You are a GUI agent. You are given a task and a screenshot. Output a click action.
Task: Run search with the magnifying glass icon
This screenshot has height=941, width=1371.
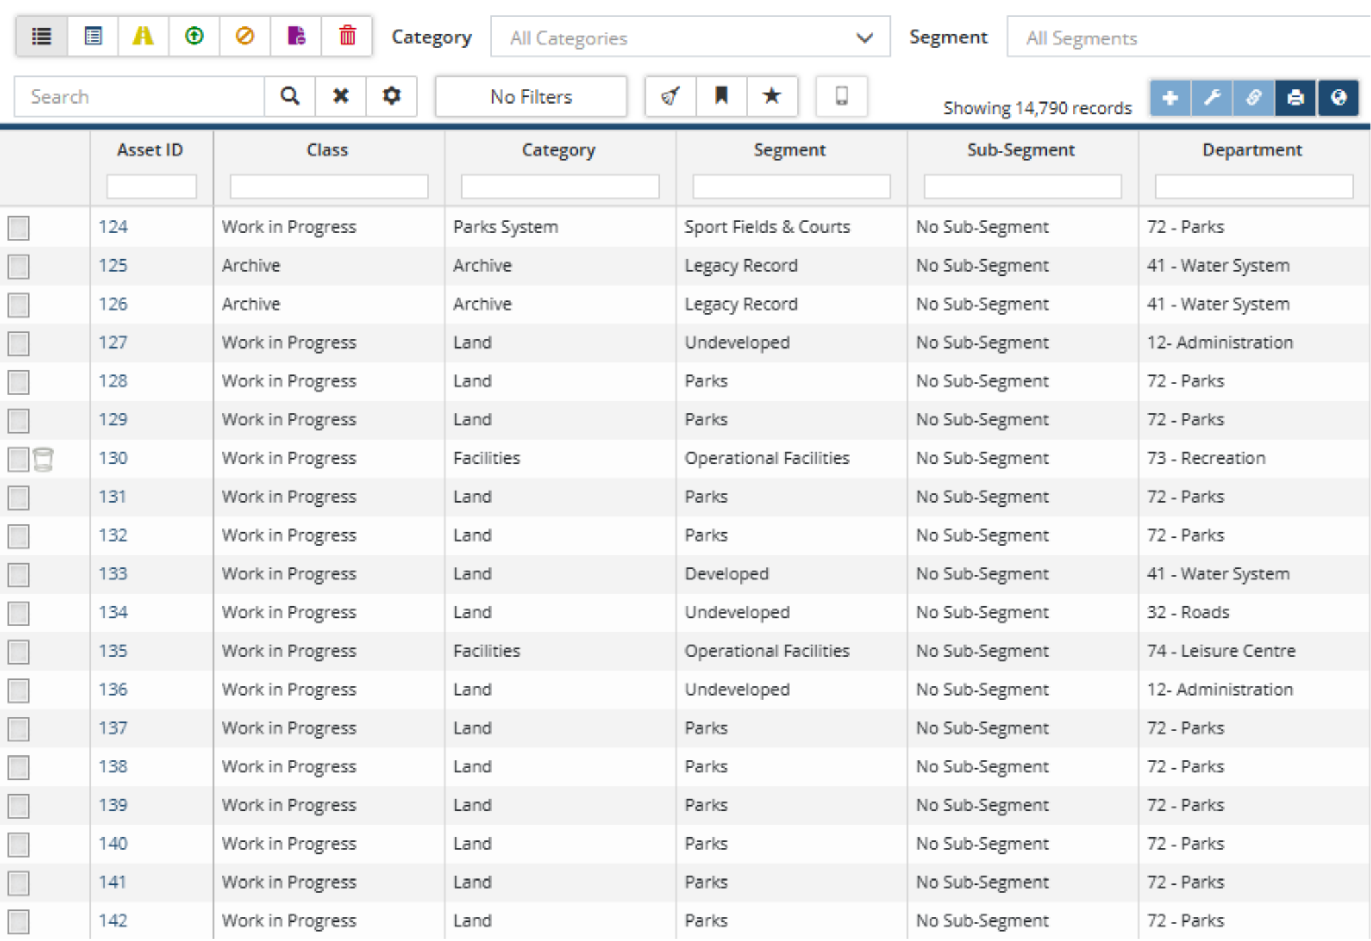pos(290,96)
